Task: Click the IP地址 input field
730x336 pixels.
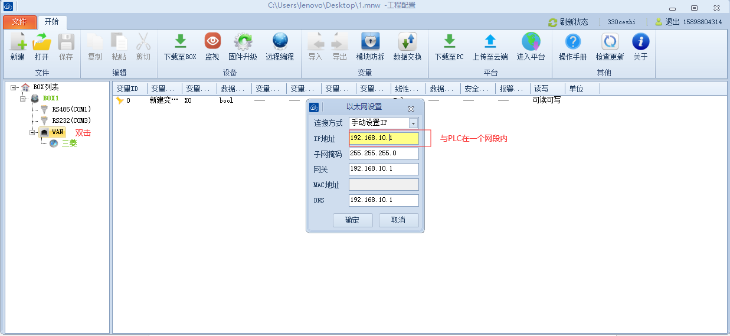Action: pos(384,138)
